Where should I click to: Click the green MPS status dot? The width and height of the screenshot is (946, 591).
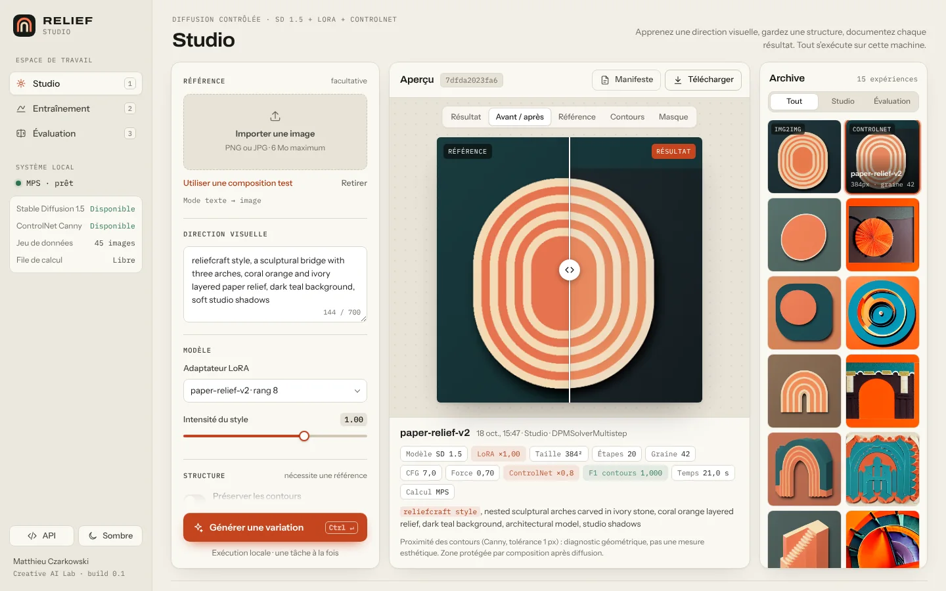click(x=18, y=183)
